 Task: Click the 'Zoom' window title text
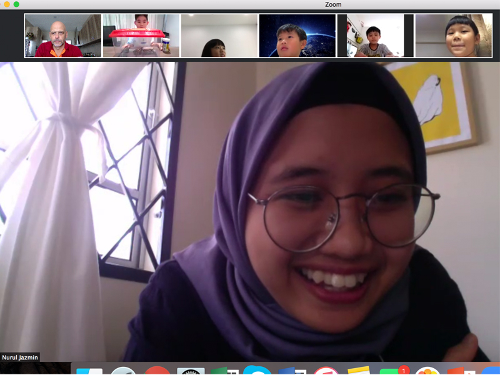tap(333, 4)
